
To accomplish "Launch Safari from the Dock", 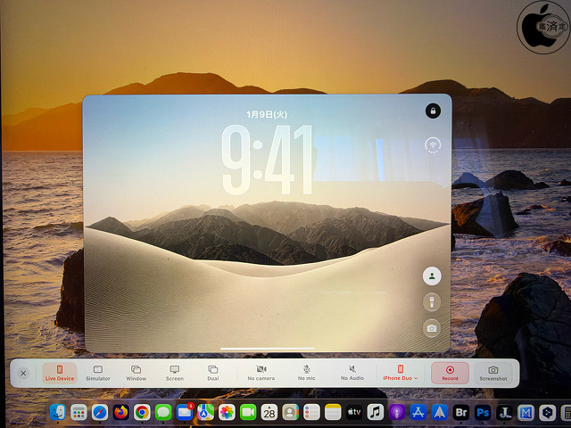I will [x=100, y=412].
